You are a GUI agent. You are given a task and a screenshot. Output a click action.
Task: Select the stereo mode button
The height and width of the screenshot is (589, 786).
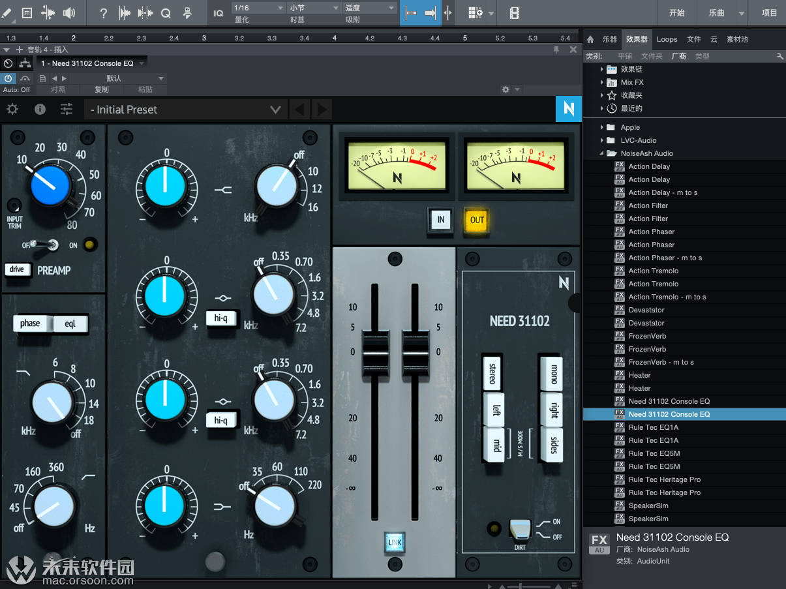pos(493,373)
